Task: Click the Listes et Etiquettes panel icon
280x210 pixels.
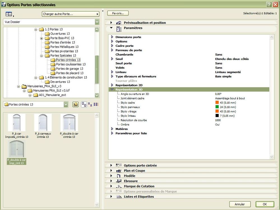Action: pyautogui.click(x=119, y=197)
